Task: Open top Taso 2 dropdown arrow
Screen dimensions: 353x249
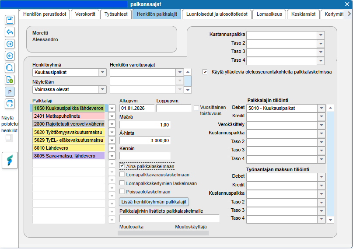Action: point(321,44)
